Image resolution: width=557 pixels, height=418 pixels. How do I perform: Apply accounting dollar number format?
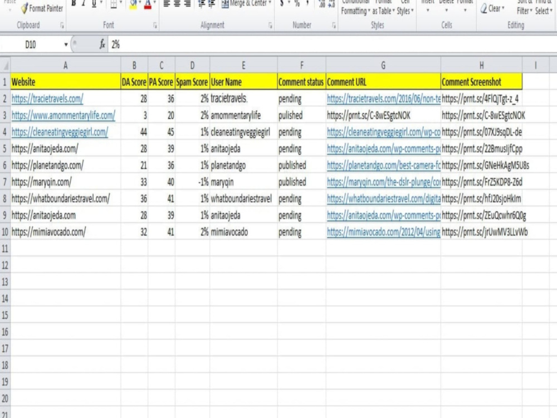click(x=282, y=3)
